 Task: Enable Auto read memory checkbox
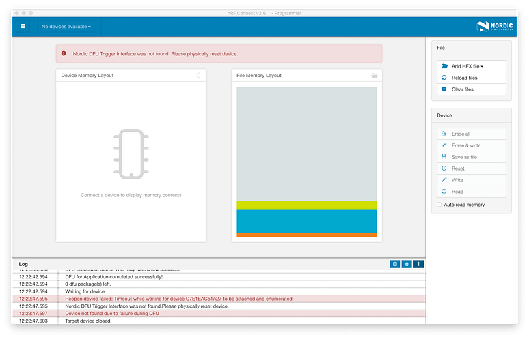(x=439, y=205)
